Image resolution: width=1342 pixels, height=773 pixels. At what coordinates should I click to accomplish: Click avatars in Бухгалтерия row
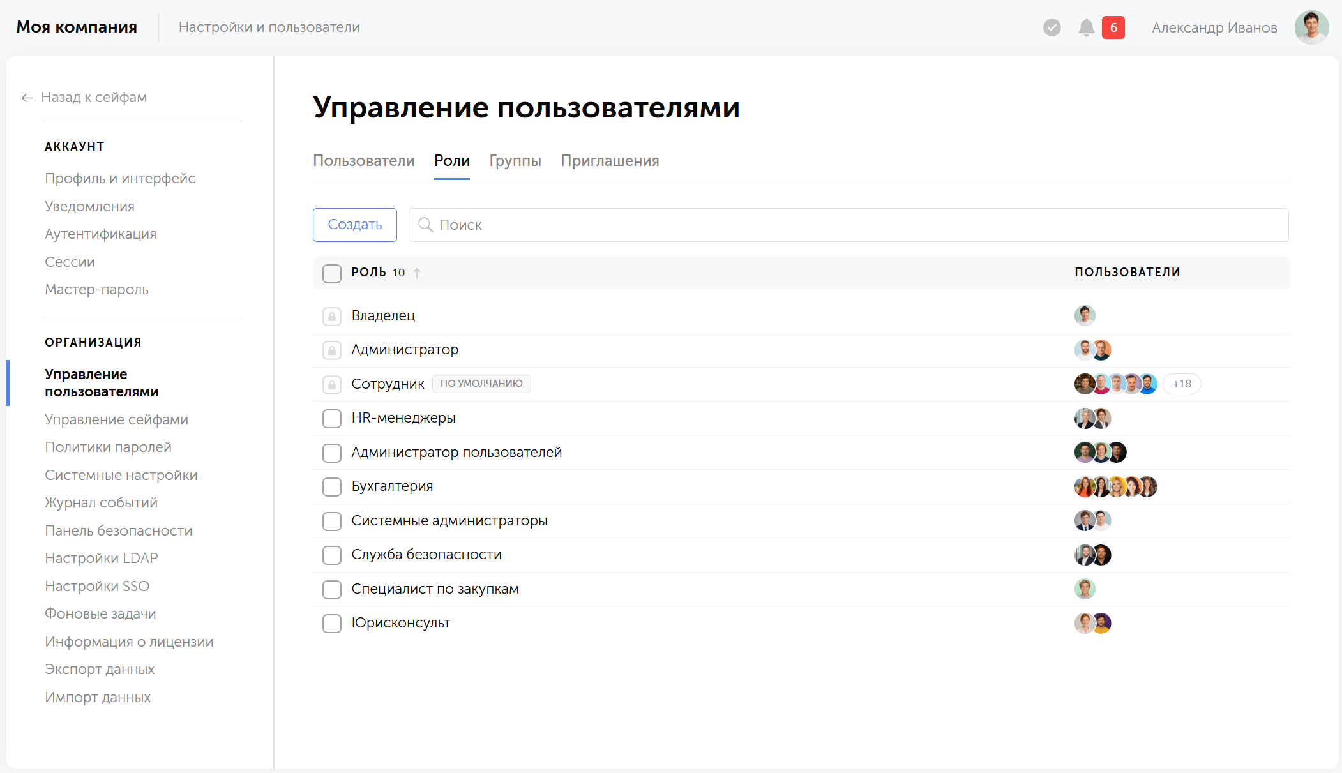[1116, 486]
